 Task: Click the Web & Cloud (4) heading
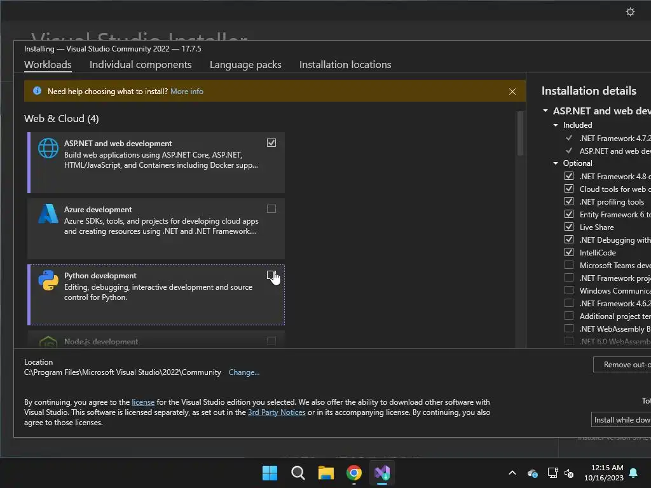coord(62,119)
